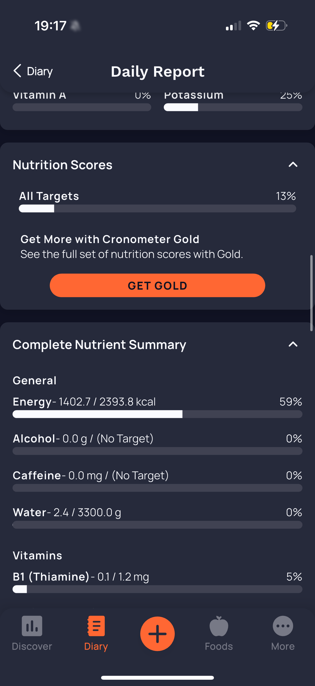Go back via Diary text link
This screenshot has width=315, height=686.
(40, 71)
